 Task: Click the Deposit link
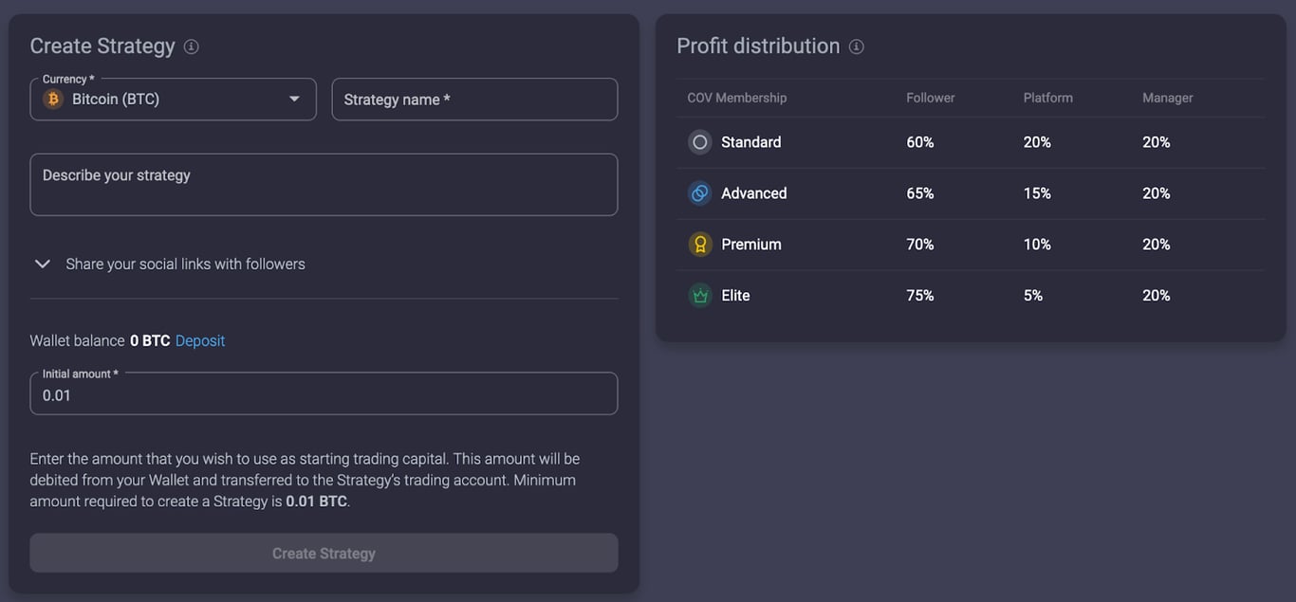(200, 339)
